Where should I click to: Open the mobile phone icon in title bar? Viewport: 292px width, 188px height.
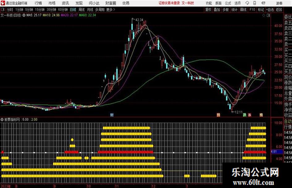coord(255,3)
